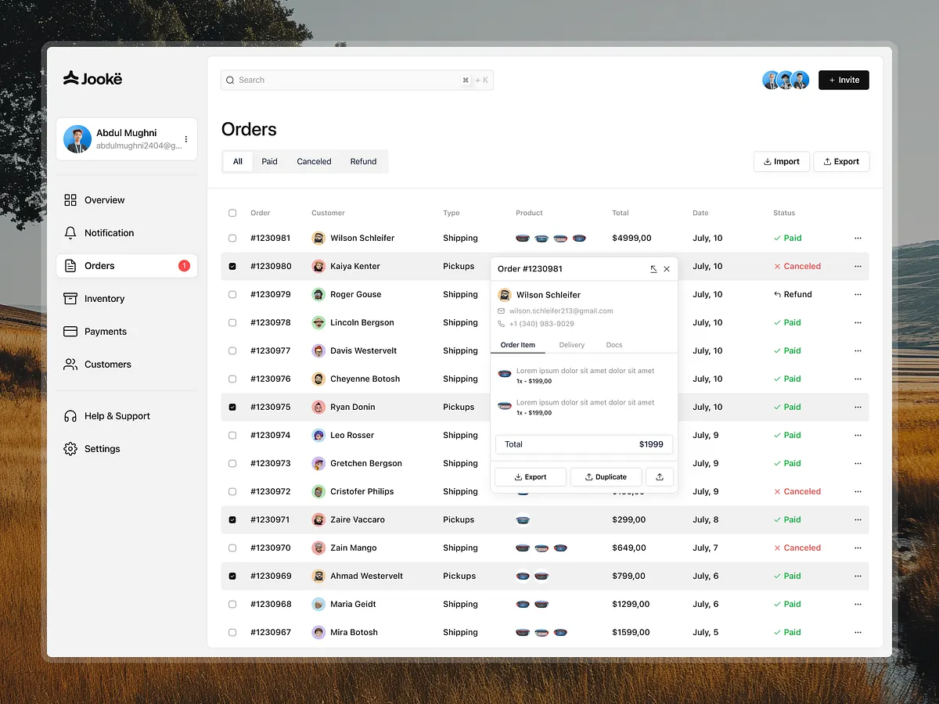Image resolution: width=939 pixels, height=704 pixels.
Task: Open the Payments card icon
Action: 70,331
